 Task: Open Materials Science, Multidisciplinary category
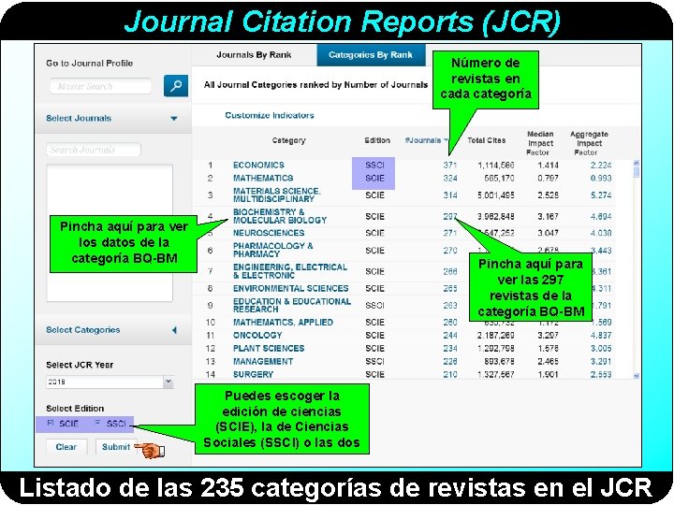coord(277,195)
